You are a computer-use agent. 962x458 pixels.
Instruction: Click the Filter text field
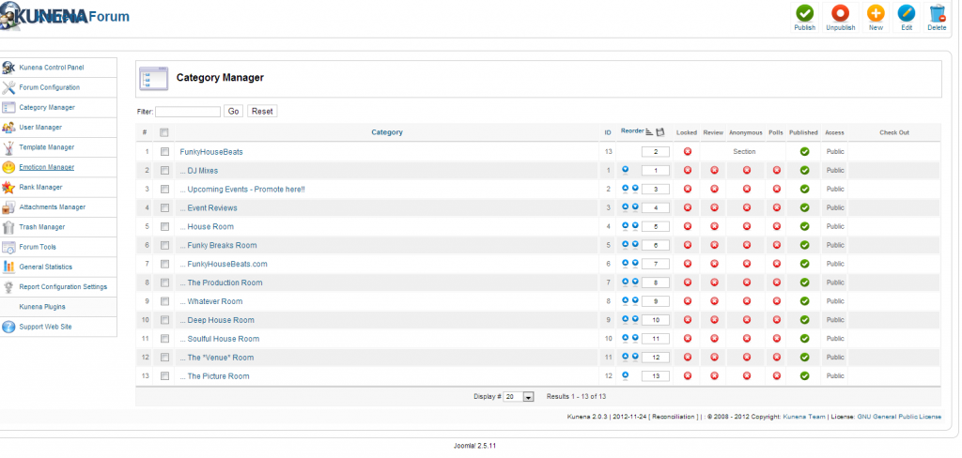click(188, 112)
